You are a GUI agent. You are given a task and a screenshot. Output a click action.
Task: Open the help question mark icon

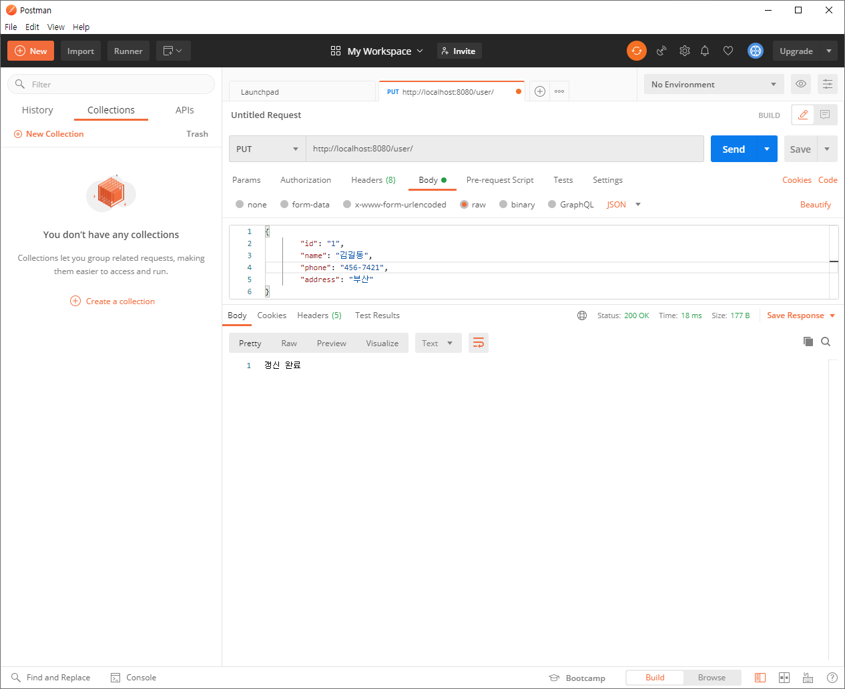point(832,678)
